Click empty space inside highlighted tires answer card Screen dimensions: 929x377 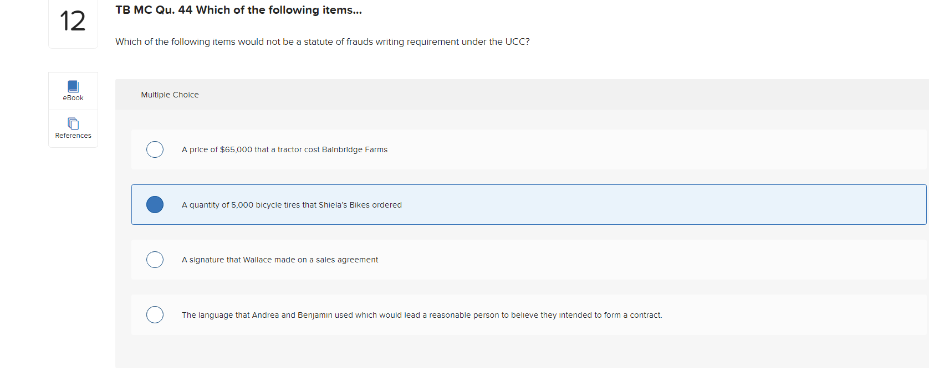click(x=665, y=205)
